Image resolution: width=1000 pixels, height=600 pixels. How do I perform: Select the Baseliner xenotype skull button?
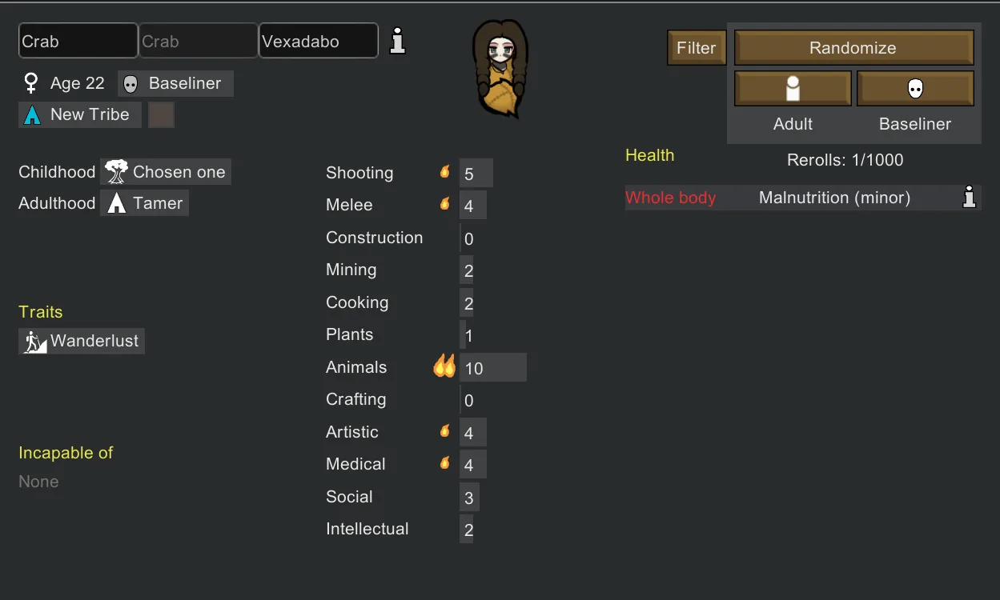click(x=915, y=88)
